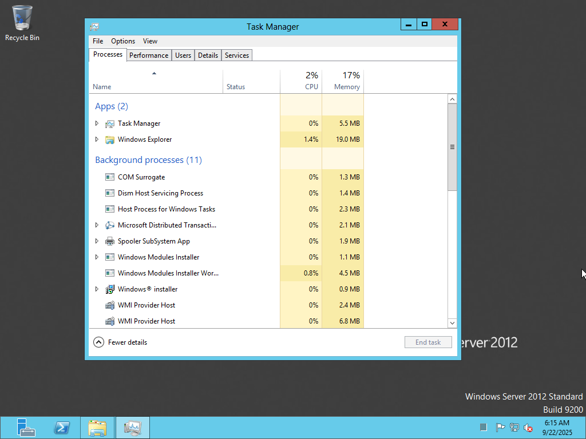This screenshot has width=586, height=439.
Task: Click the muted volume tray icon
Action: pos(528,428)
